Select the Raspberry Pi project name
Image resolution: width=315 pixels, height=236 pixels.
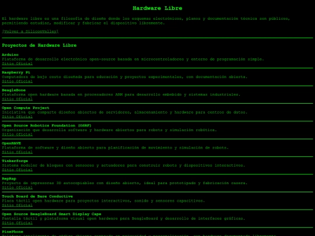(16, 72)
